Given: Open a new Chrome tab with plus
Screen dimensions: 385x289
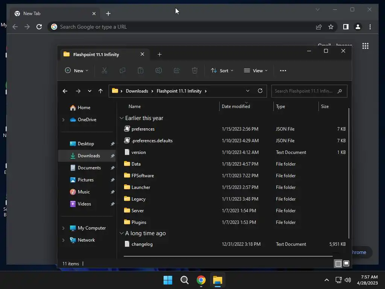Looking at the screenshot, I should click(108, 14).
